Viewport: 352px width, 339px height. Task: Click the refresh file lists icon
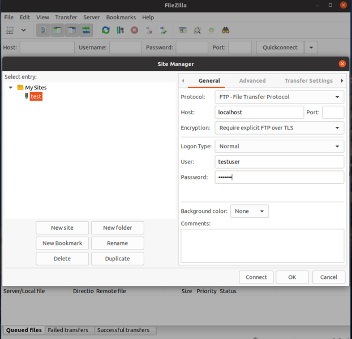click(106, 30)
